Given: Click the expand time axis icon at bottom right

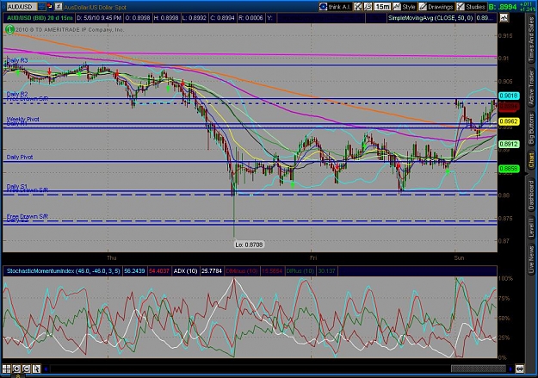Looking at the screenshot, I should [519, 369].
